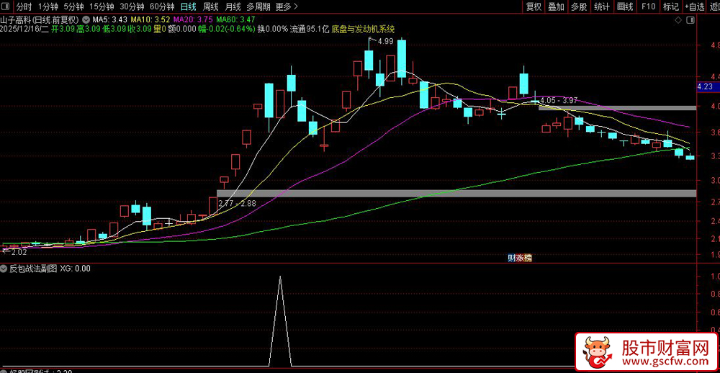Viewport: 720px width, 373px height.
Task: Toggle 叠加 overlay mode
Action: pos(556,6)
